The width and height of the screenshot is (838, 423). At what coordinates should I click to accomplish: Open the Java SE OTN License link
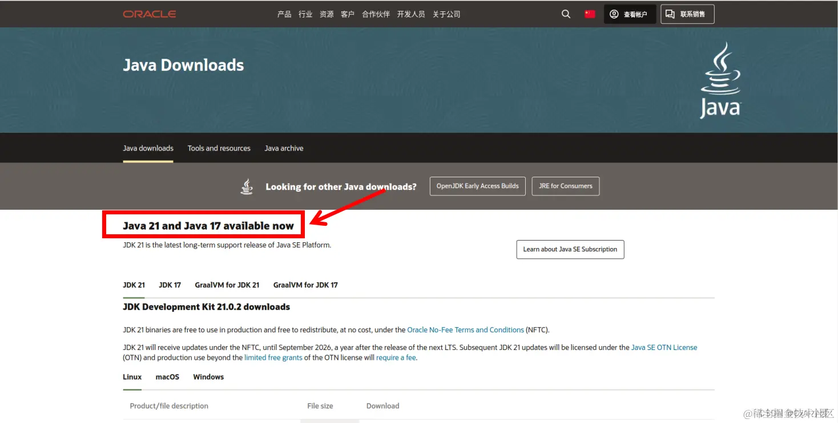coord(664,347)
